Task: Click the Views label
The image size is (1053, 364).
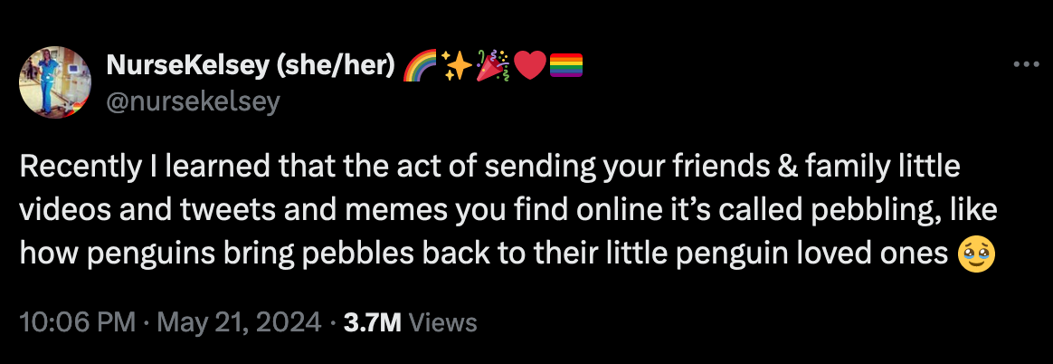Action: [442, 323]
